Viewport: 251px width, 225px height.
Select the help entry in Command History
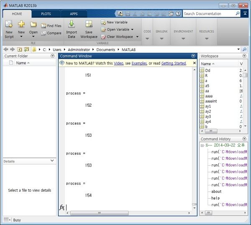(x=215, y=198)
